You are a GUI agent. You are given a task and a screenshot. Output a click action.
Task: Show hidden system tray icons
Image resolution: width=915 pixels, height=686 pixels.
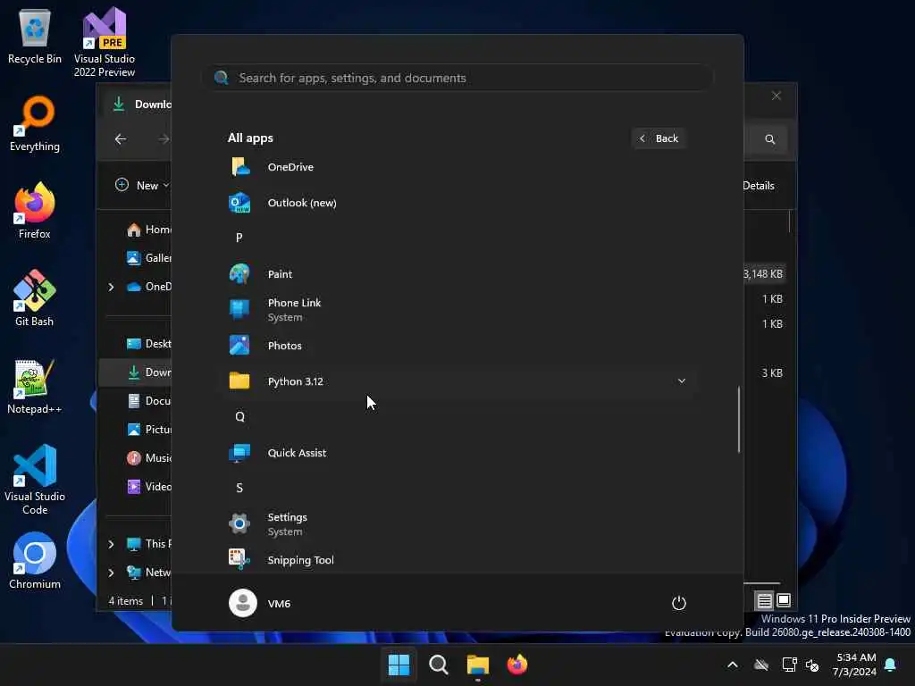(733, 665)
